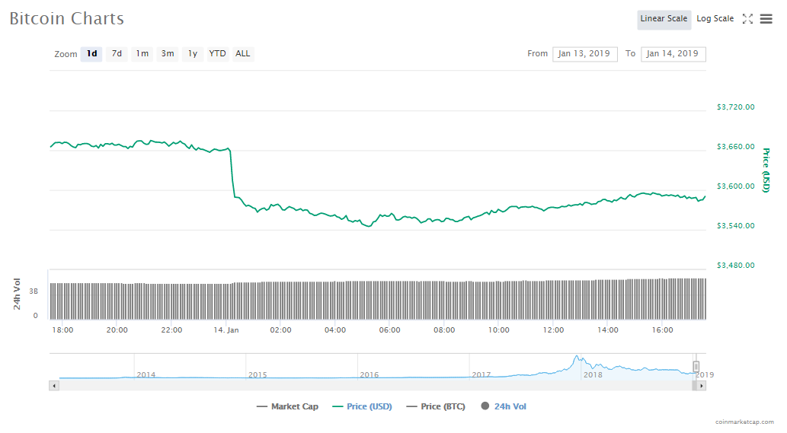Click the From date field
Image resolution: width=787 pixels, height=433 pixels.
584,54
